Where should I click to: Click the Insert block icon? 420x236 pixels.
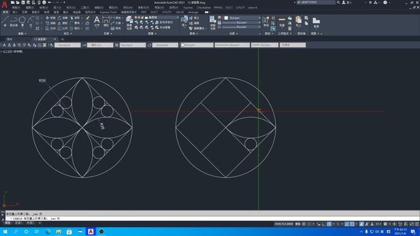coord(184,21)
